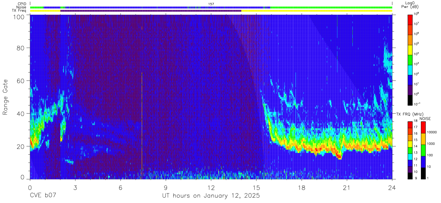Click the long green section of the Noise bar
This screenshot has height=203, width=441.
click(x=331, y=7)
